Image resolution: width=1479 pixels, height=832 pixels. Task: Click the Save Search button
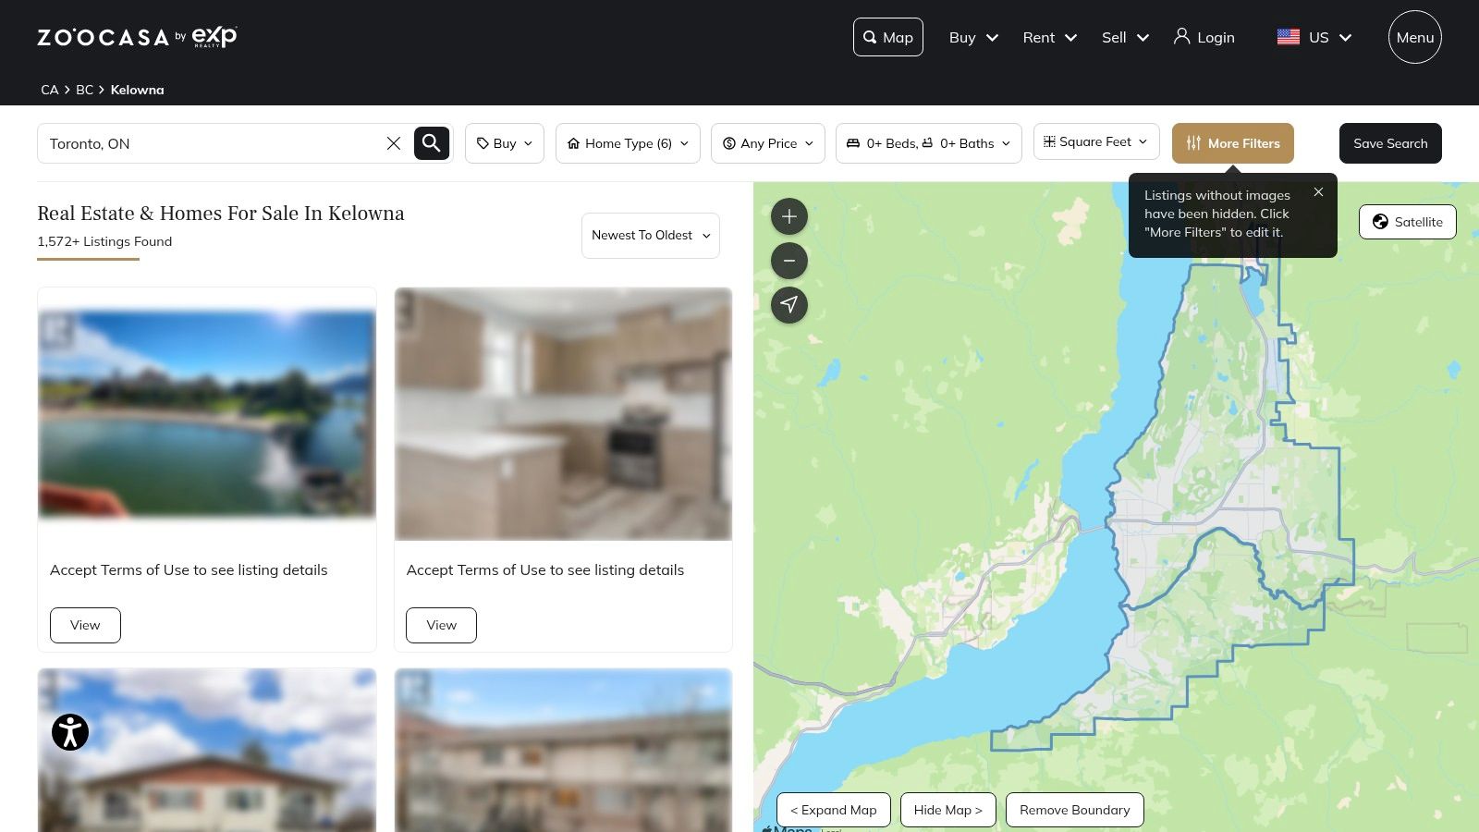pyautogui.click(x=1389, y=143)
